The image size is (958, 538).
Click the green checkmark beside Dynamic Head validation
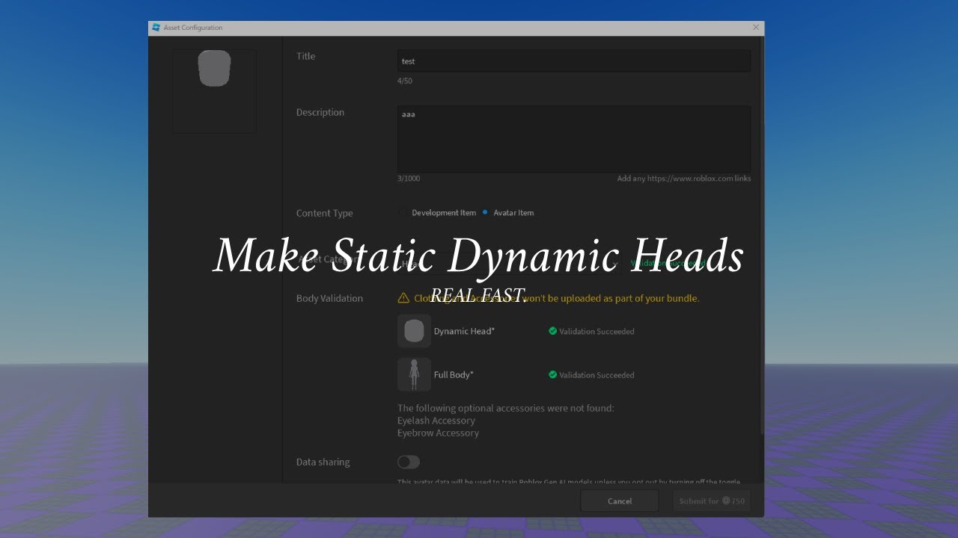point(553,331)
